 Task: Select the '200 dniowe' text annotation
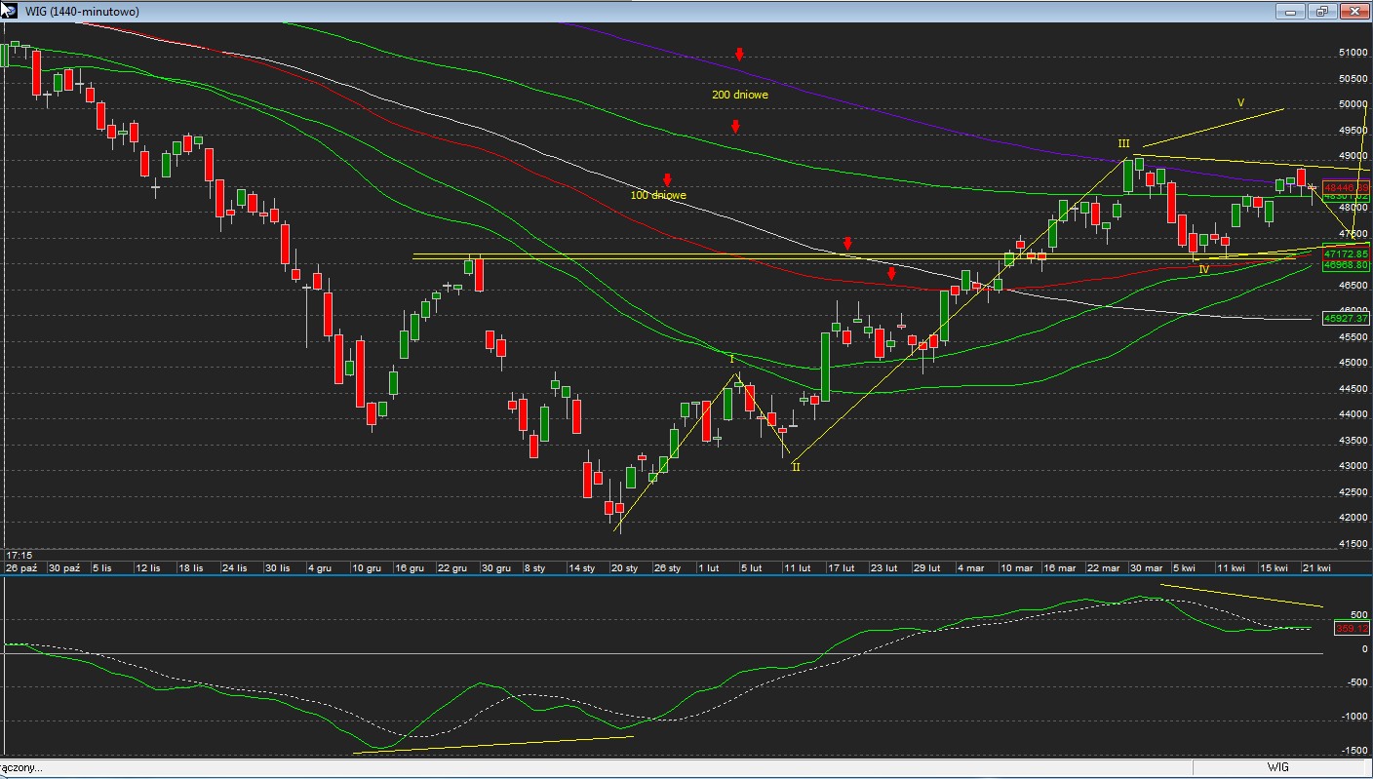[739, 96]
